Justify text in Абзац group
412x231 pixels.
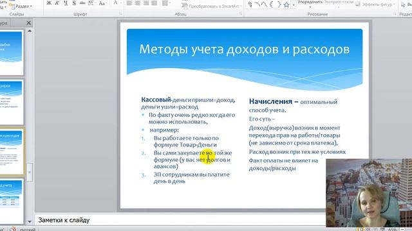point(154,3)
